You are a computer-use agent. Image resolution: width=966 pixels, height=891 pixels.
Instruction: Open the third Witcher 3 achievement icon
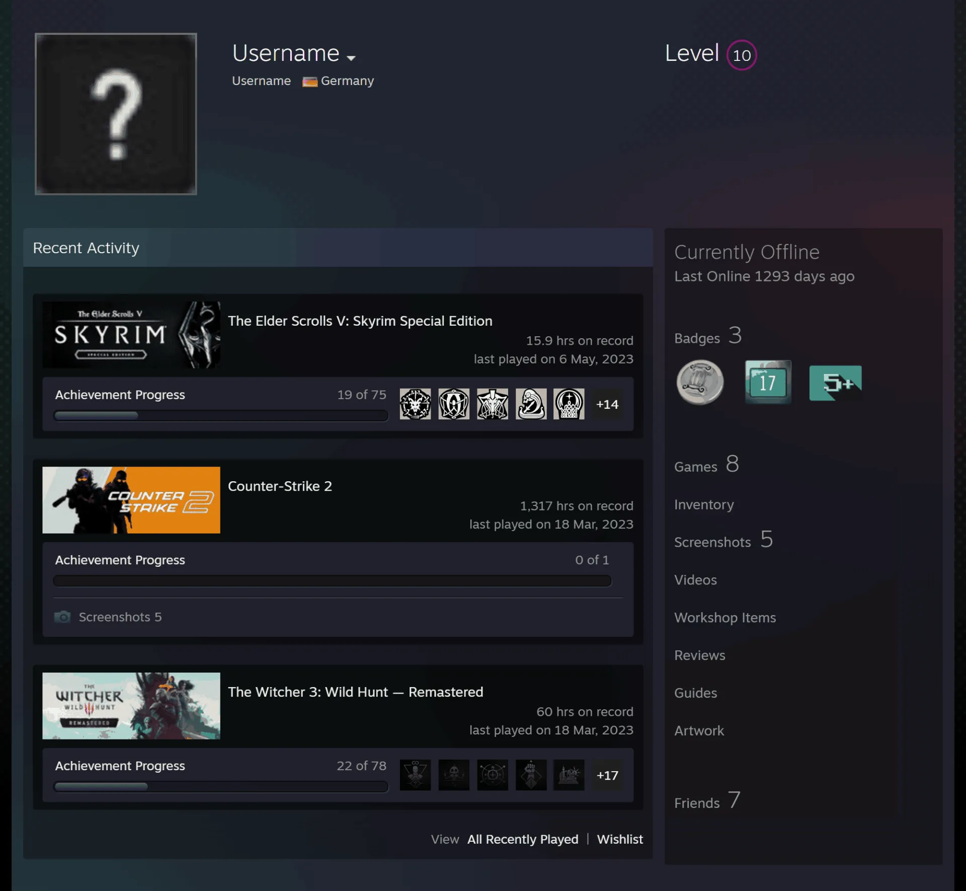[x=493, y=775]
